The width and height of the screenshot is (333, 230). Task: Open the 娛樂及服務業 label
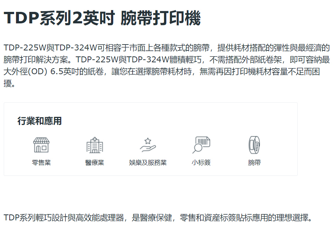pyautogui.click(x=148, y=162)
